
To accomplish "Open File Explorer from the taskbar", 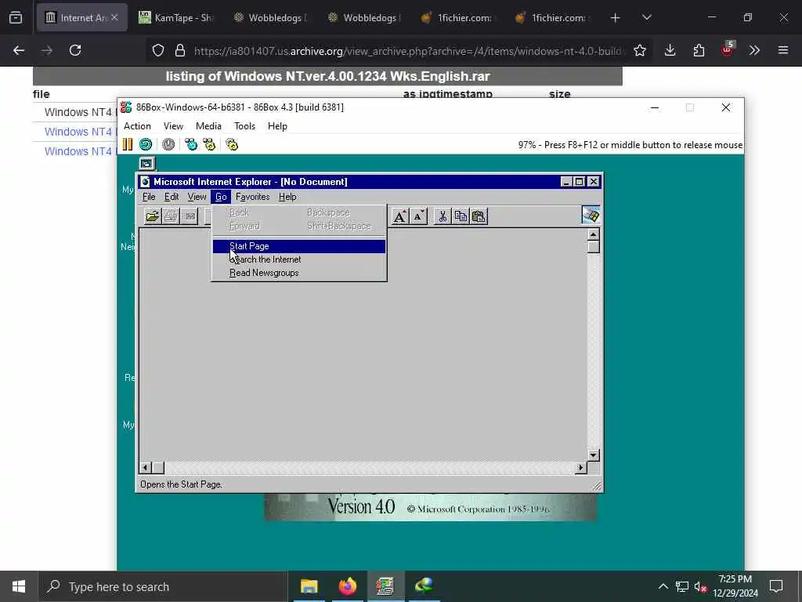I will click(x=309, y=586).
